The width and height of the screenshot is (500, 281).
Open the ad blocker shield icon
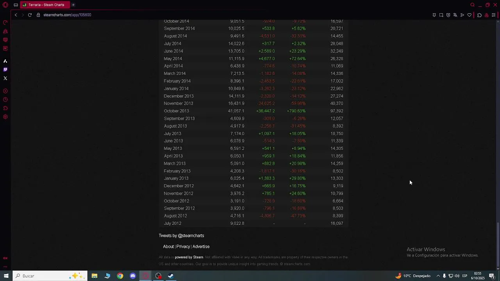448,15
